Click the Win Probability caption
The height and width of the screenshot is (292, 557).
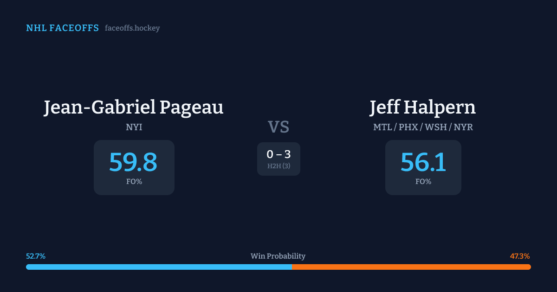[278, 256]
